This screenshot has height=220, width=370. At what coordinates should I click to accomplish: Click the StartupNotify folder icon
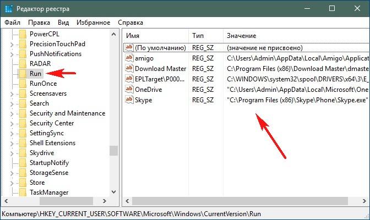pos(23,163)
